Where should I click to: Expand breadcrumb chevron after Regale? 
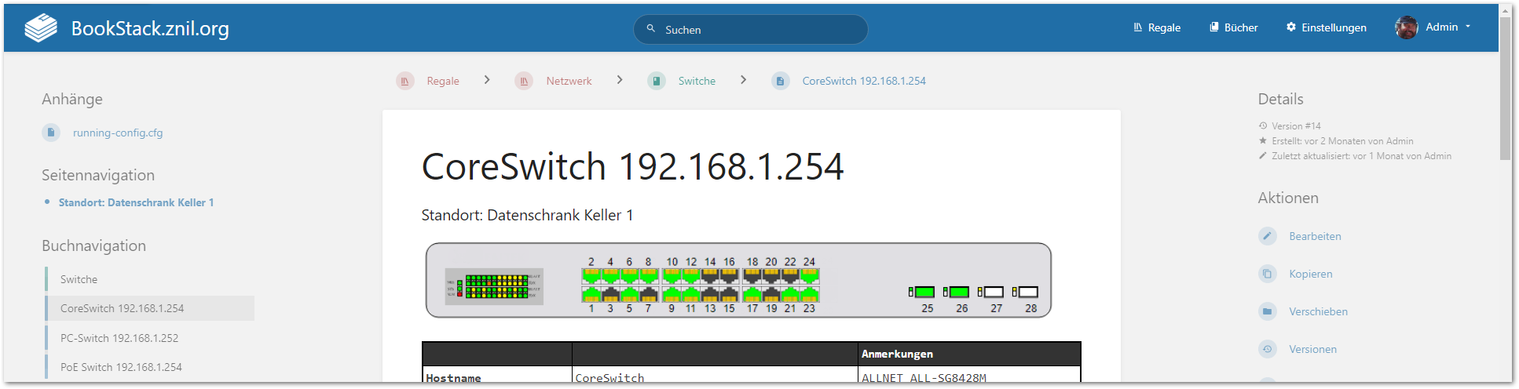487,80
